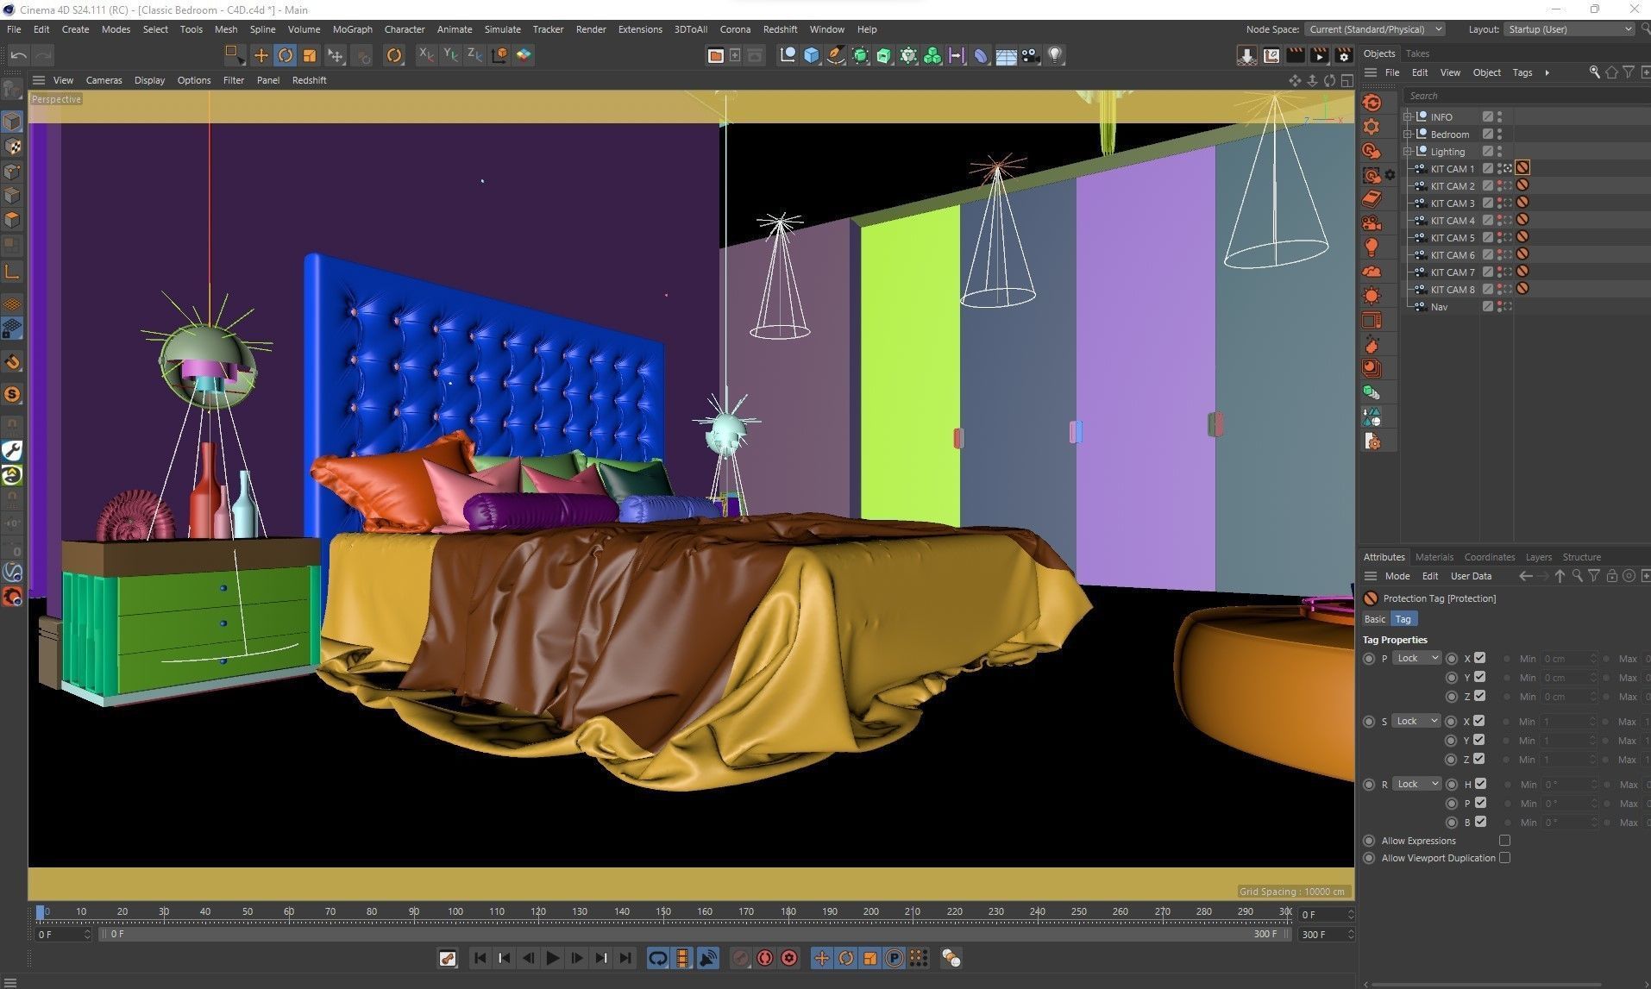The image size is (1651, 989).
Task: Open the P Lock mode dropdown
Action: (1416, 658)
